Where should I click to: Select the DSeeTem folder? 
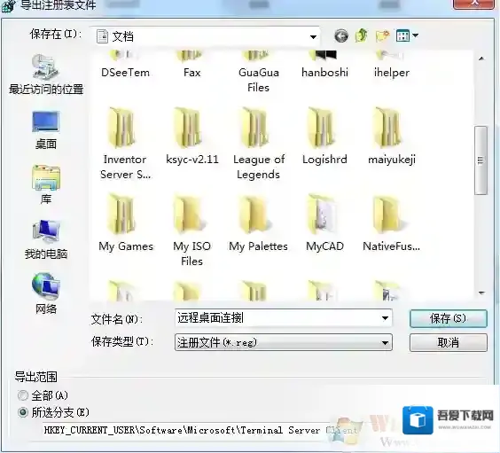coord(125,65)
